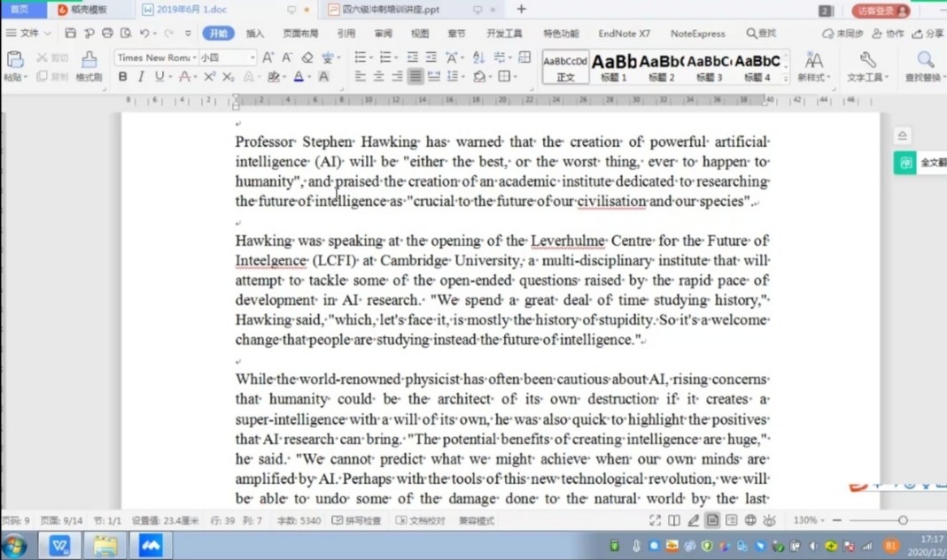The width and height of the screenshot is (947, 560).
Task: Switch to the 插入 ribbon tab
Action: click(255, 34)
